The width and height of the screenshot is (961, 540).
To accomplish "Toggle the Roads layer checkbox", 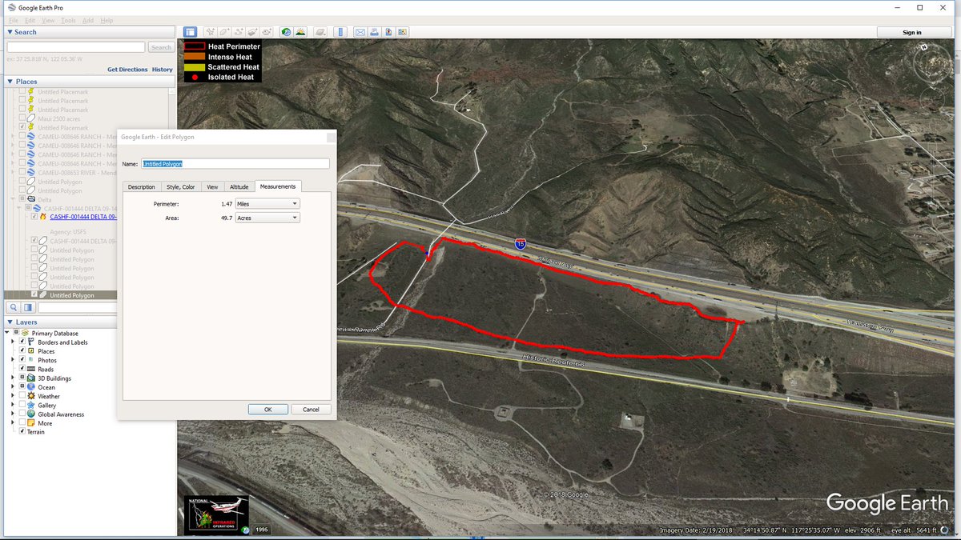I will [22, 369].
